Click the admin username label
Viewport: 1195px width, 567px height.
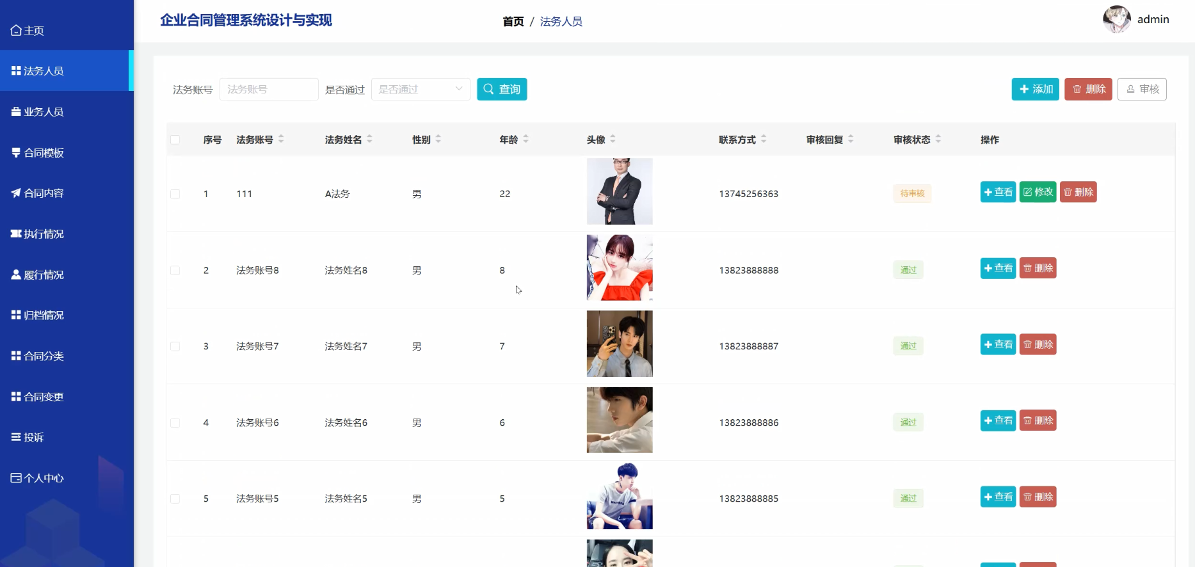point(1153,19)
